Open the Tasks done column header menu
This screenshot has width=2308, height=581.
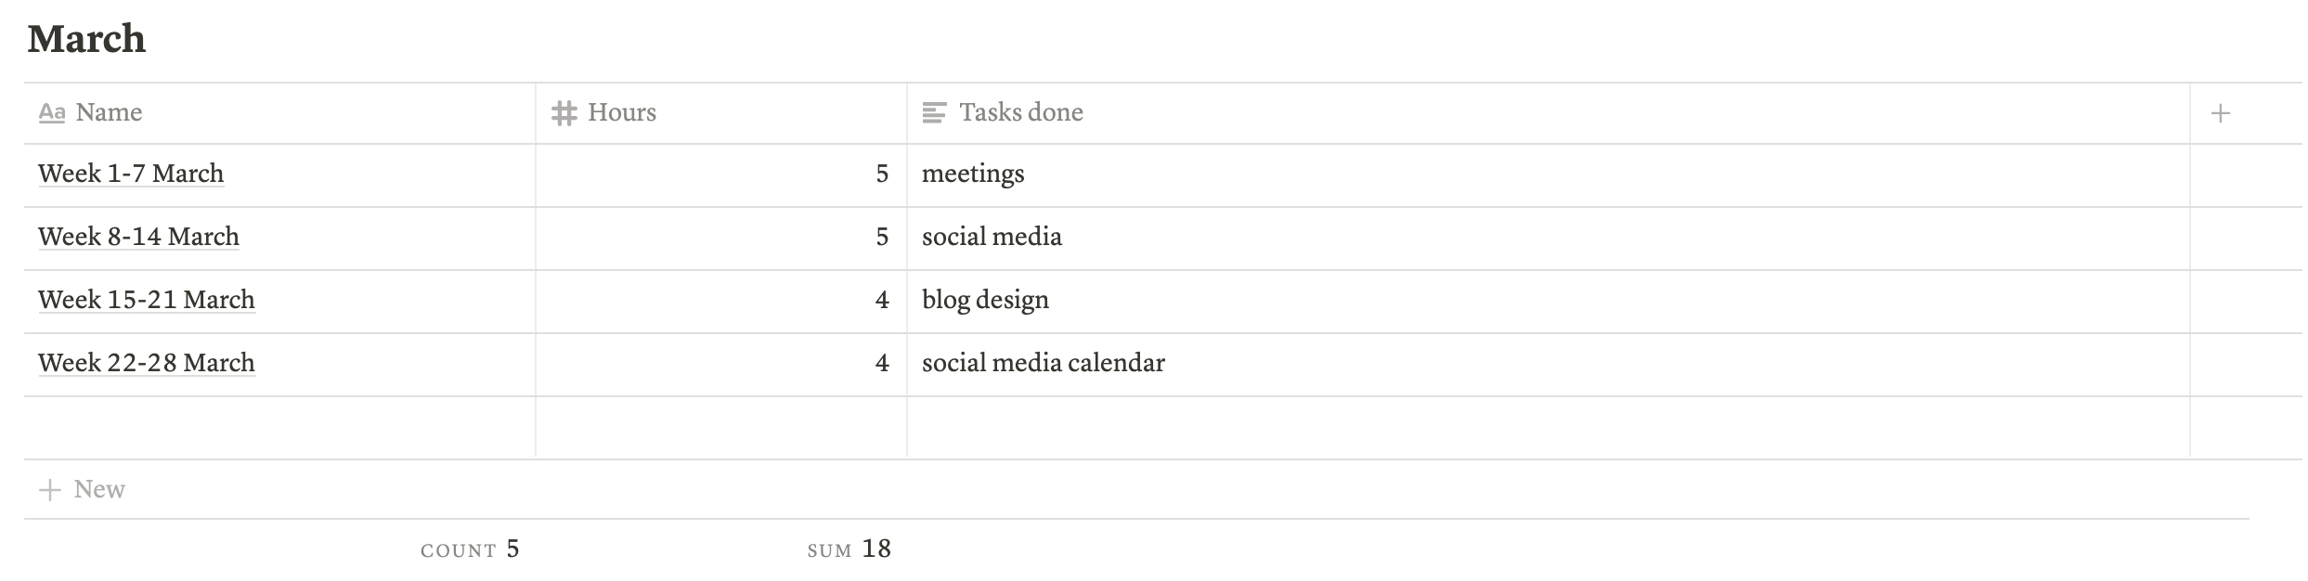(x=1021, y=113)
